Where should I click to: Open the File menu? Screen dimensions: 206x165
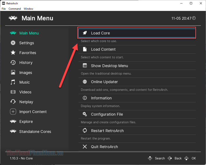(x=4, y=9)
